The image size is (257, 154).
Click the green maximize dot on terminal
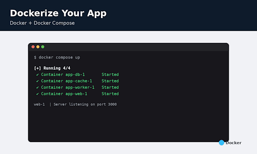(x=43, y=47)
